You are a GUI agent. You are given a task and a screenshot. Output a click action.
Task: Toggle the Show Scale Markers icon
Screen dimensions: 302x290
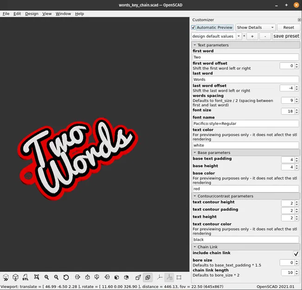169,277
